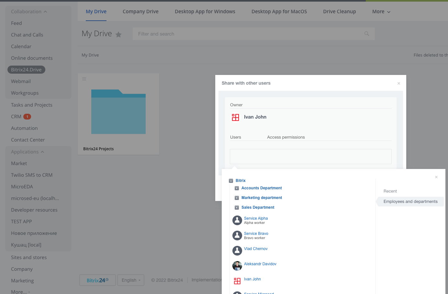The width and height of the screenshot is (448, 294).
Task: Select Sales Department link
Action: tap(258, 207)
